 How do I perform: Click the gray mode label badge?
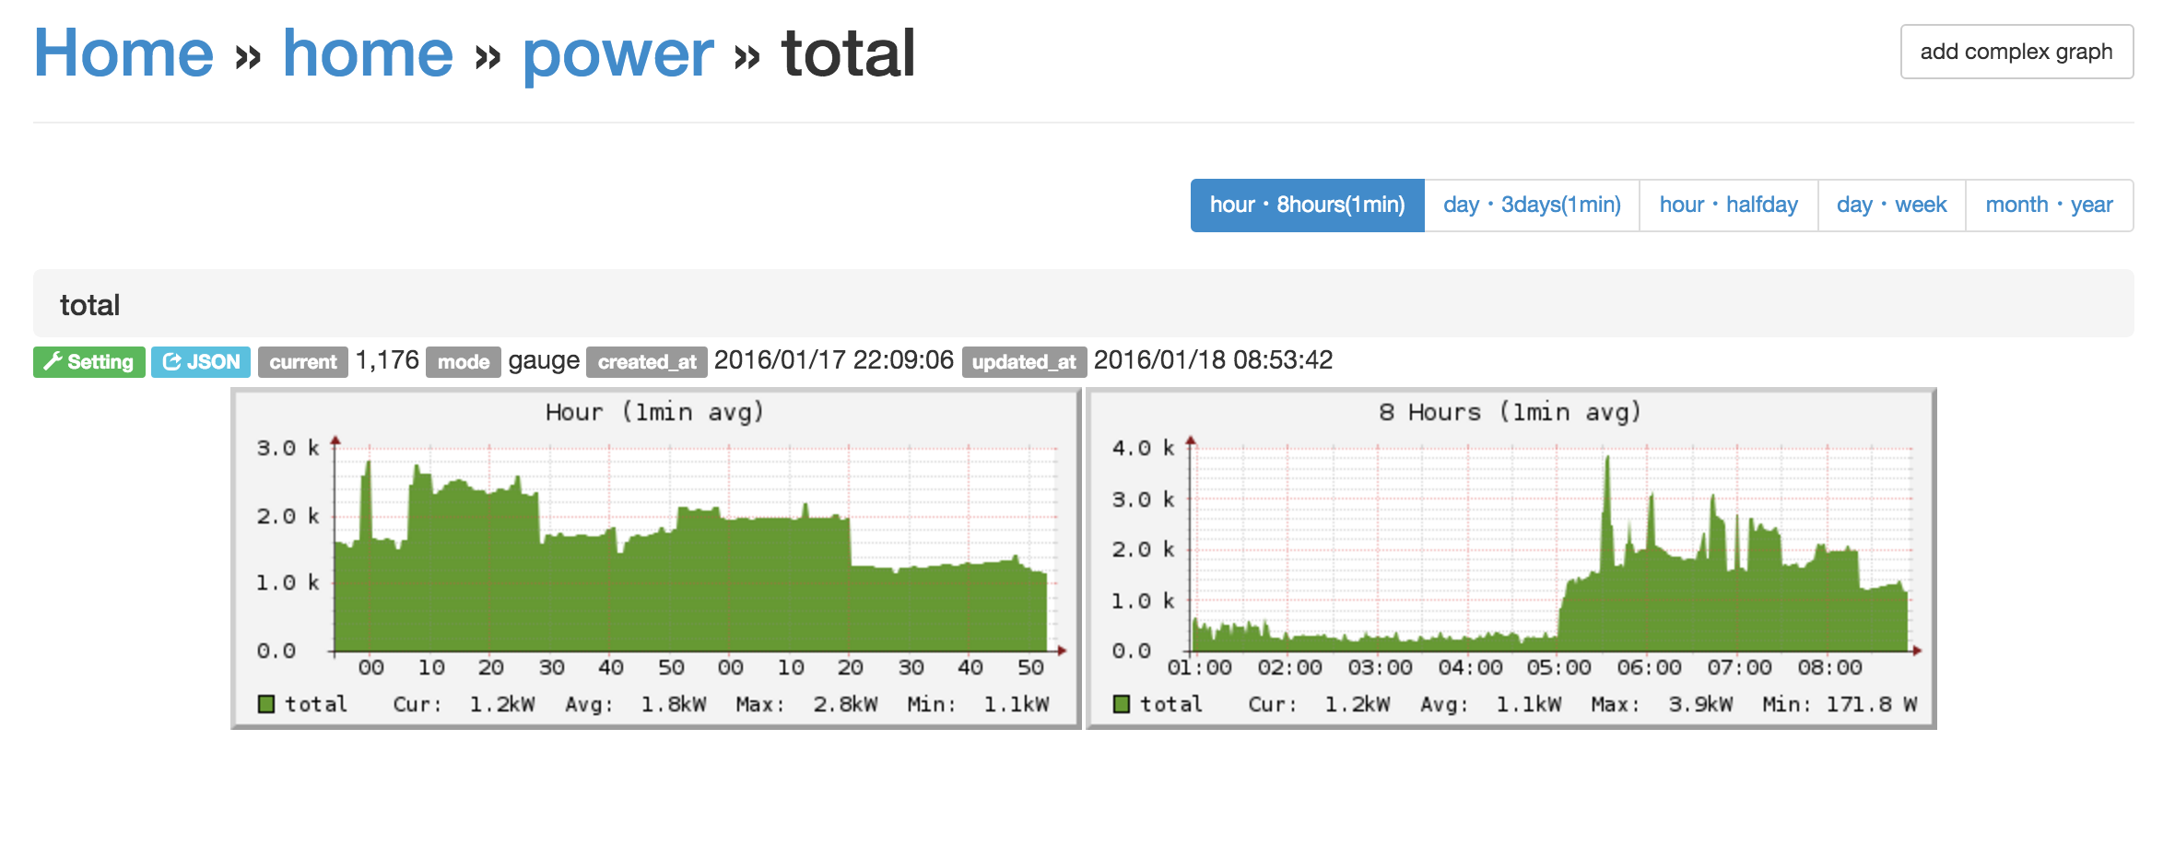(463, 361)
